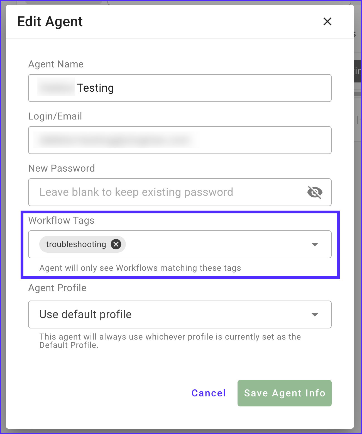Click the Login/Email label

[55, 116]
